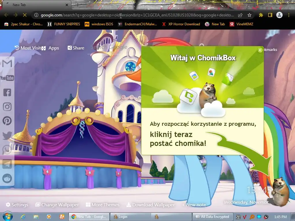Close the ChomikBox welcome popup
This screenshot has width=295, height=221.
pos(260,50)
